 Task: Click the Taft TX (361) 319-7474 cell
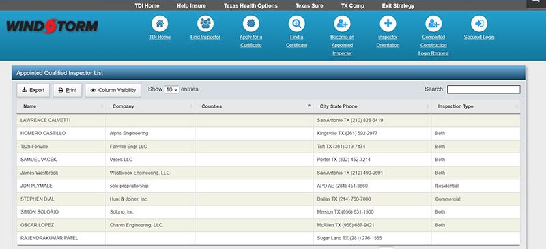pyautogui.click(x=372, y=147)
